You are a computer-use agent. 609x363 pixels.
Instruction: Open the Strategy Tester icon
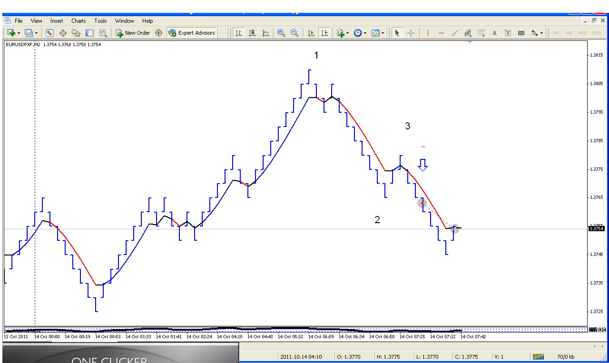(103, 33)
